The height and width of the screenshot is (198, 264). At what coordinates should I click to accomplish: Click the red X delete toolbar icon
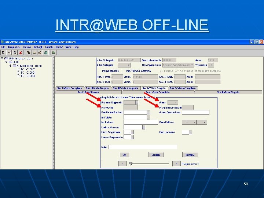click(21, 53)
